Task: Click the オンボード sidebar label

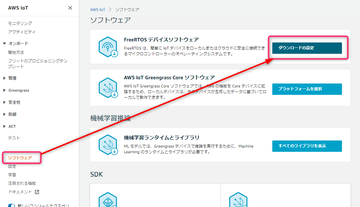Action: (18, 44)
